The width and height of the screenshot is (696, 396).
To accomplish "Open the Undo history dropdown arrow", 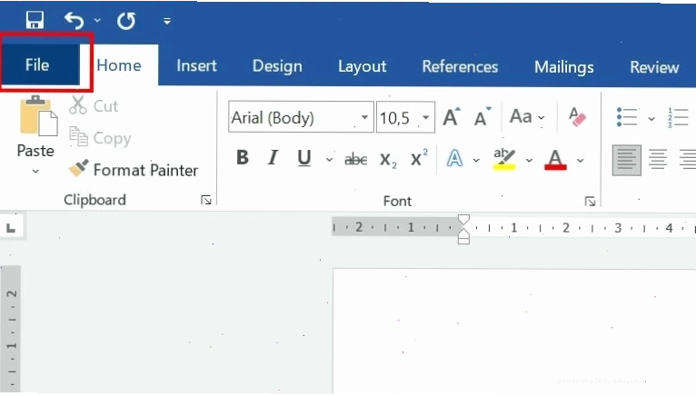I will 97,20.
